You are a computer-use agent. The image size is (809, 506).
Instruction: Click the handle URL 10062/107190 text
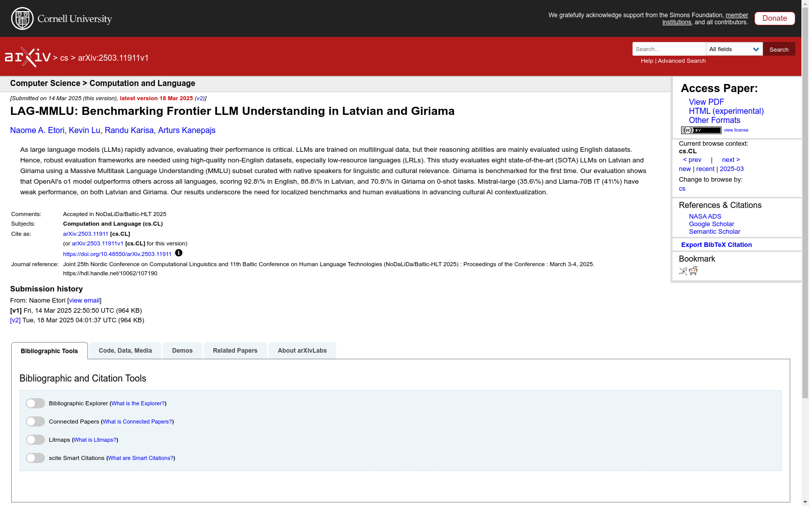click(110, 273)
